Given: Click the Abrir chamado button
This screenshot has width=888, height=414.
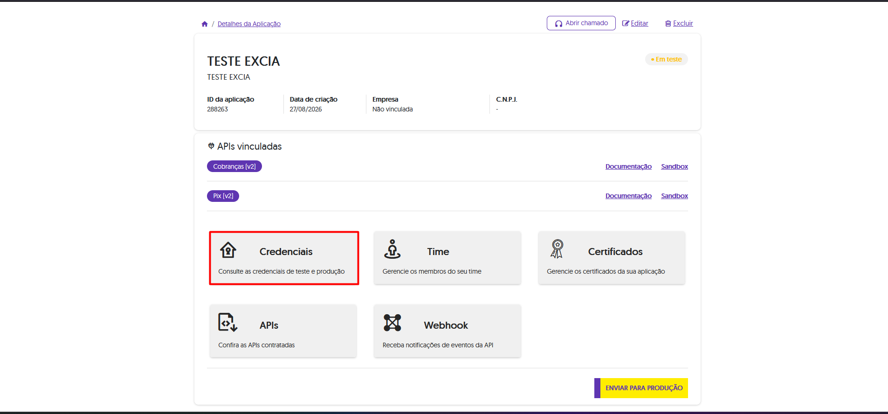Looking at the screenshot, I should [581, 23].
